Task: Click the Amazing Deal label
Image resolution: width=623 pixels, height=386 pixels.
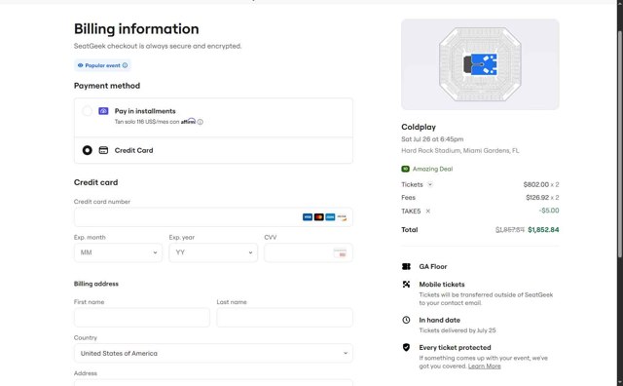Action: 432,169
